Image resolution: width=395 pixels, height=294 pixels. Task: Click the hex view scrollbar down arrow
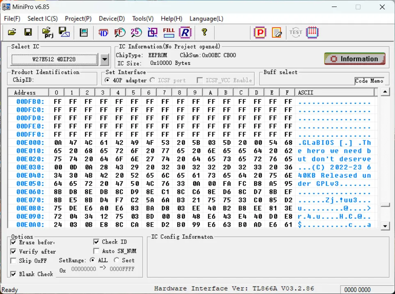[385, 226]
